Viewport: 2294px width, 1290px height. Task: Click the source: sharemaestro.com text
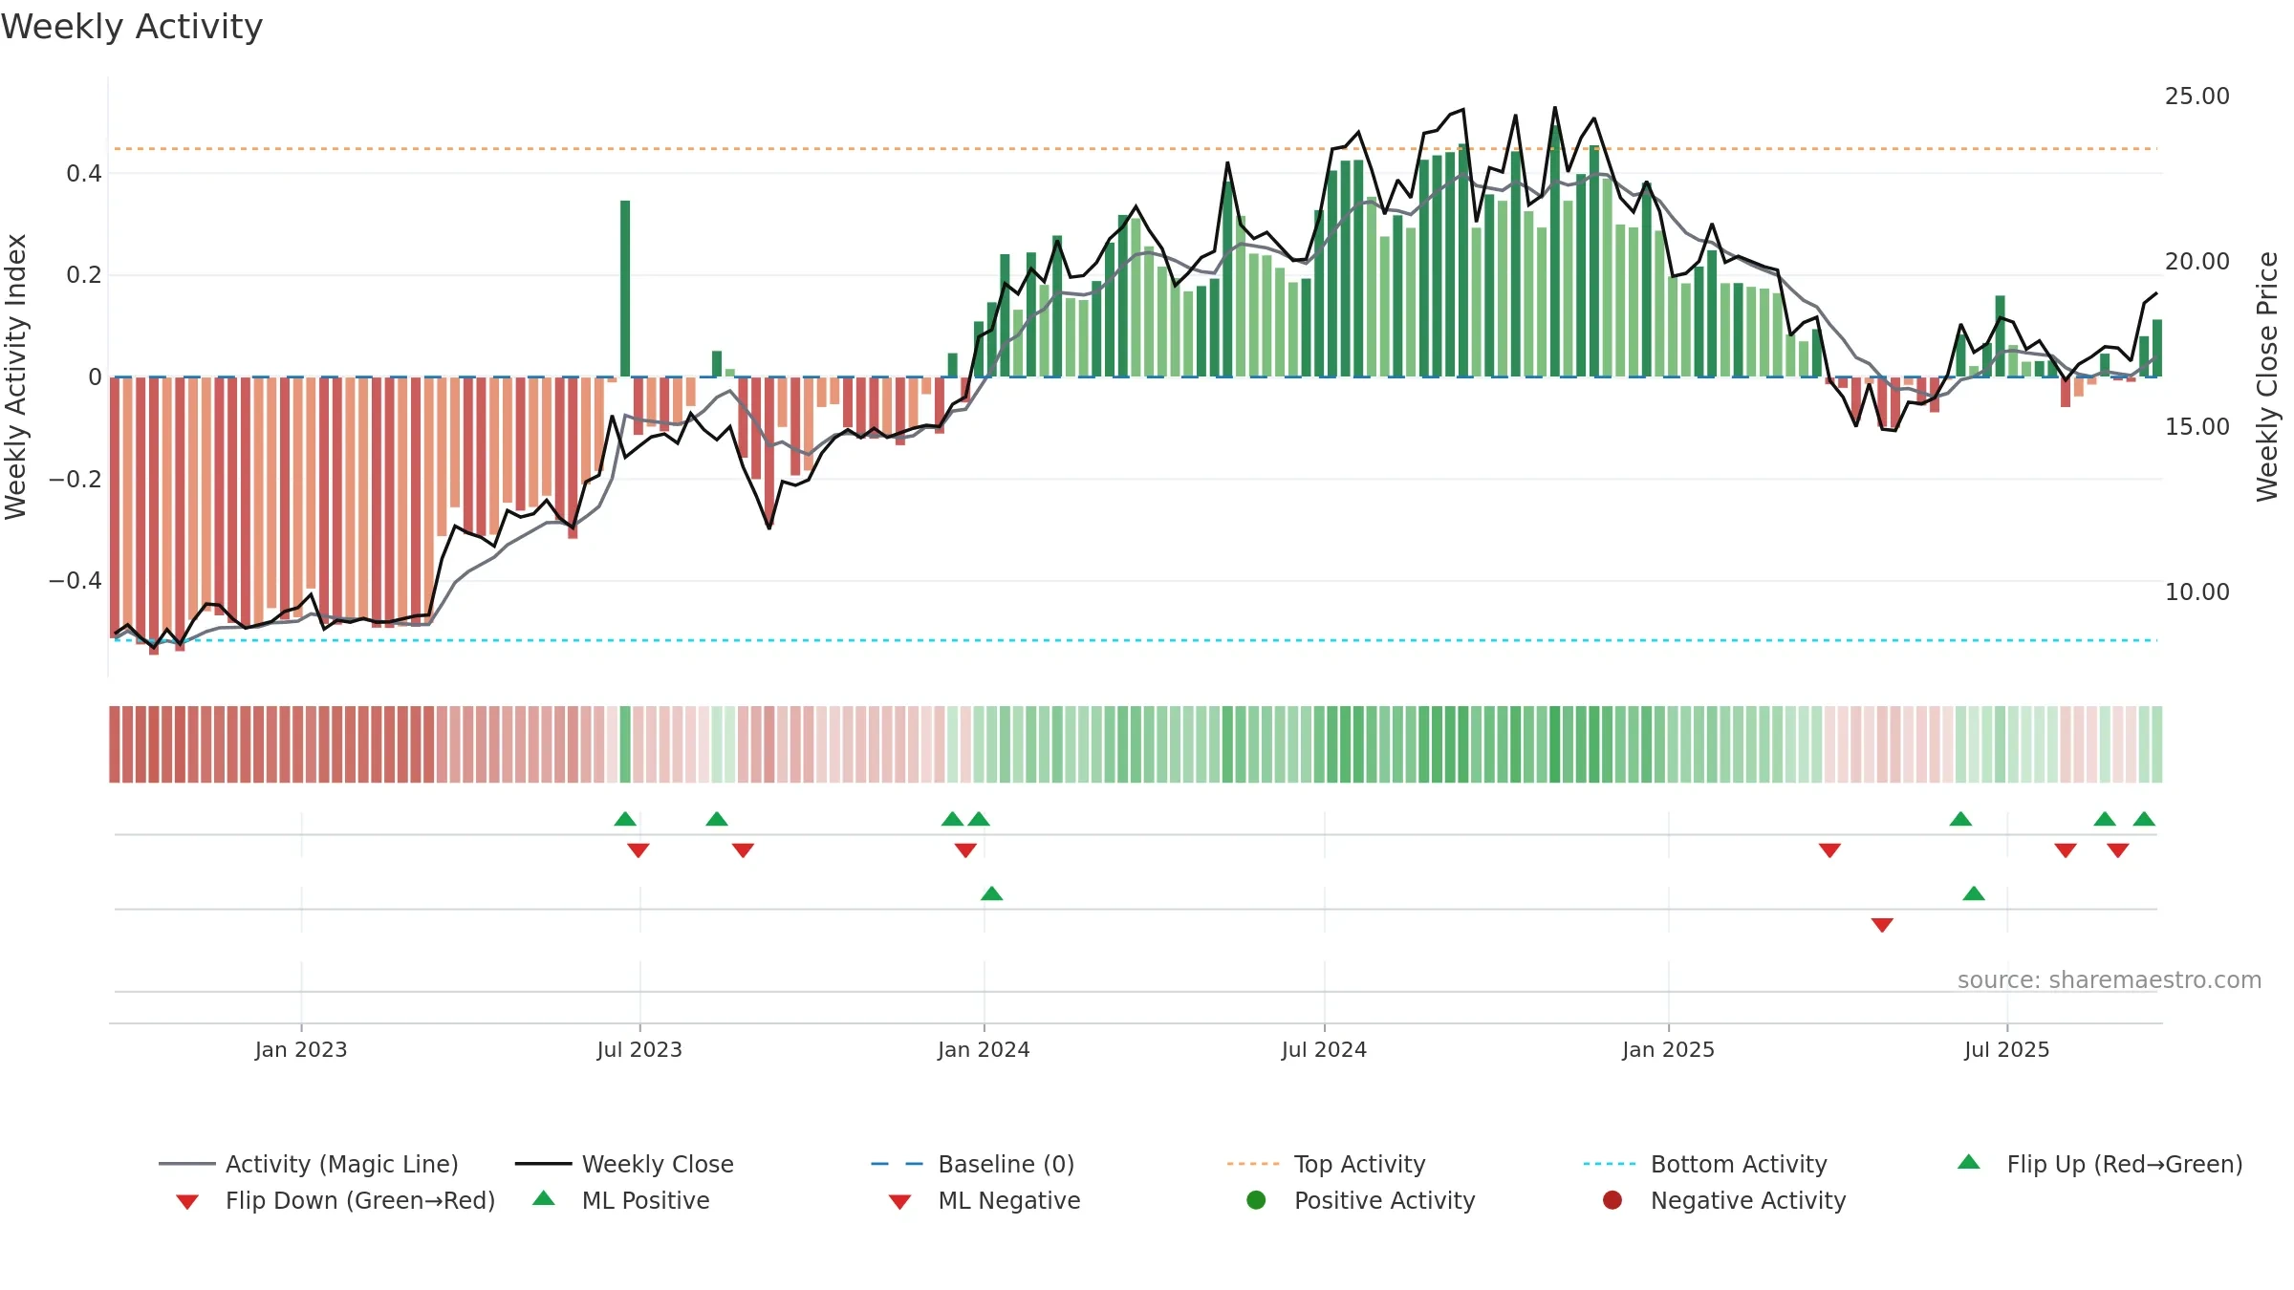[2110, 979]
